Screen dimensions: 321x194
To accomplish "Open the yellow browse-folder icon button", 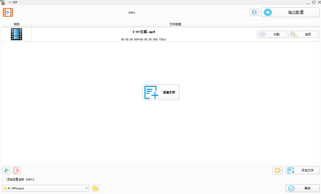I will click(x=95, y=188).
